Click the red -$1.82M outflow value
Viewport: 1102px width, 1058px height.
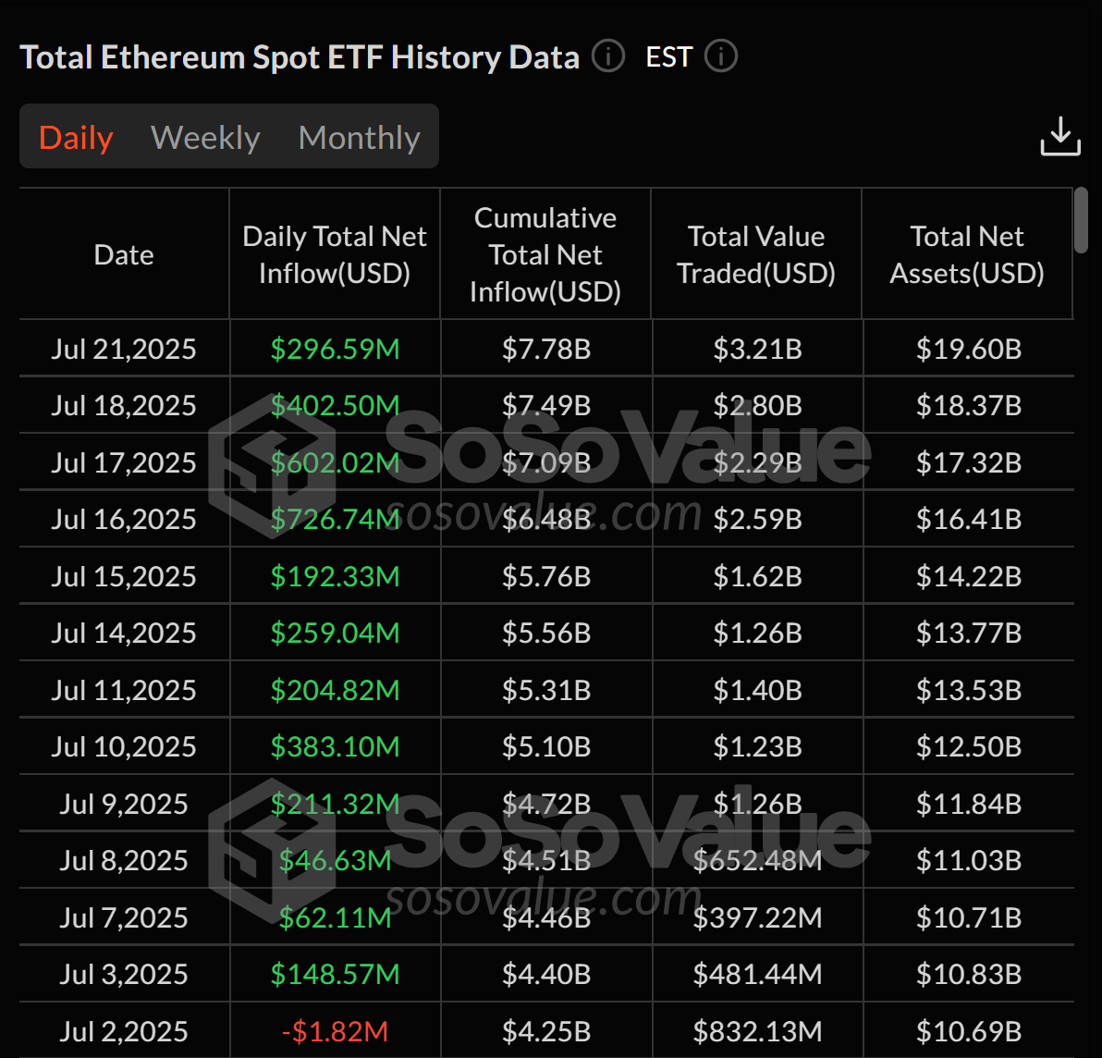point(334,1030)
